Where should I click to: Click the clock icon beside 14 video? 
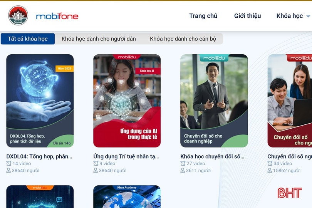point(9,163)
